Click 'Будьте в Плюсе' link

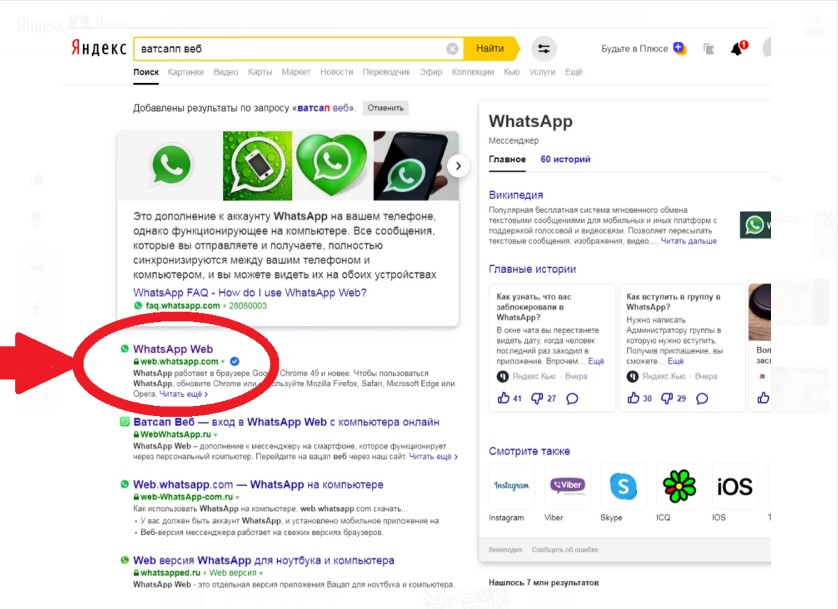pos(635,49)
